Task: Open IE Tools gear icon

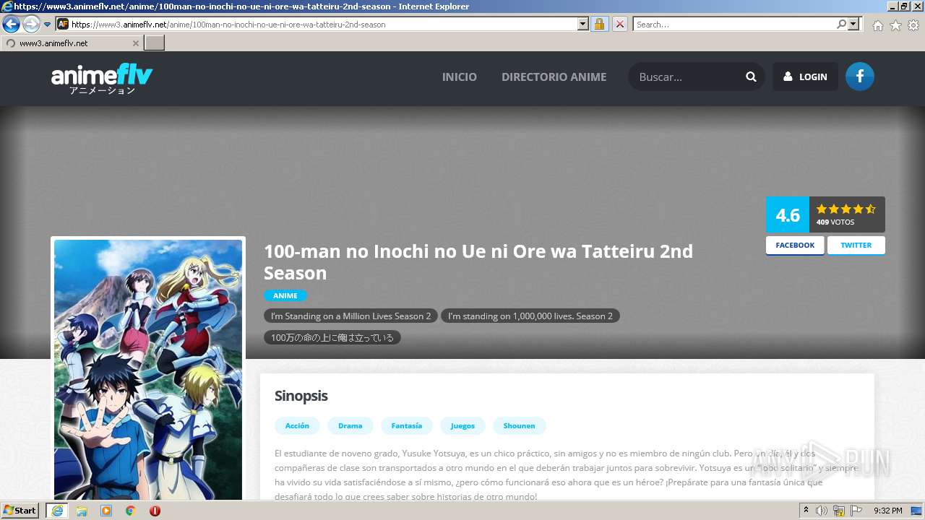Action: coord(913,25)
